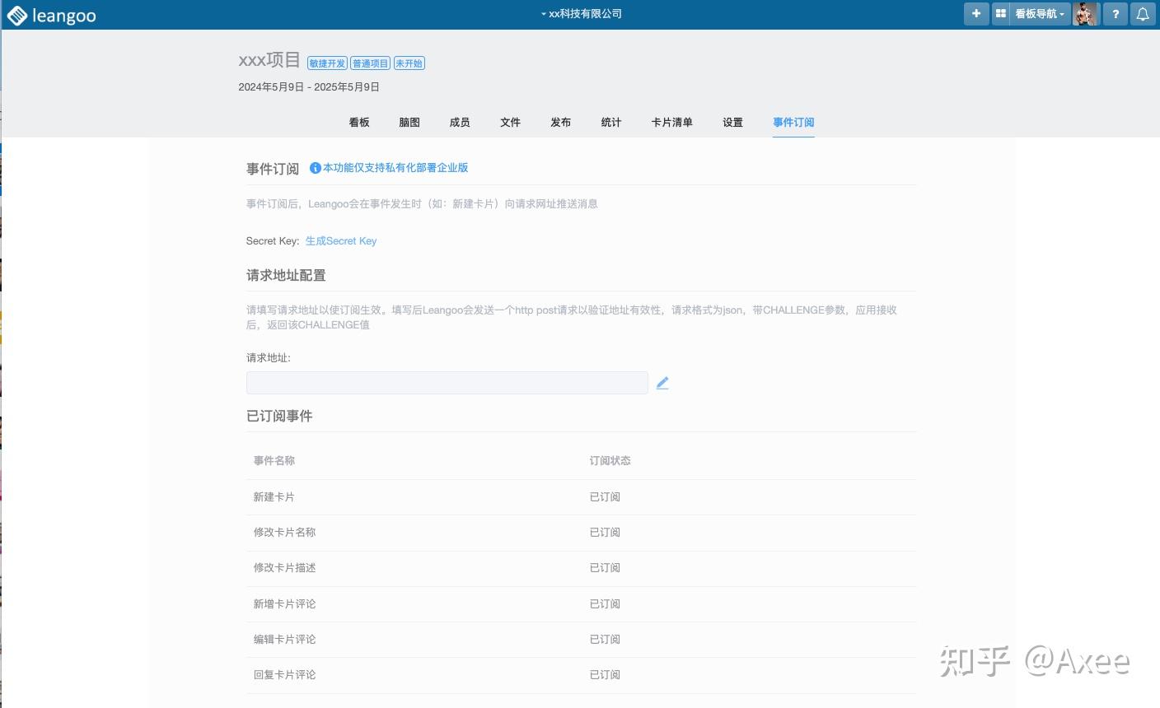Click the 本功能仅支持私有化部署企业版 link
The width and height of the screenshot is (1160, 708).
click(x=395, y=167)
